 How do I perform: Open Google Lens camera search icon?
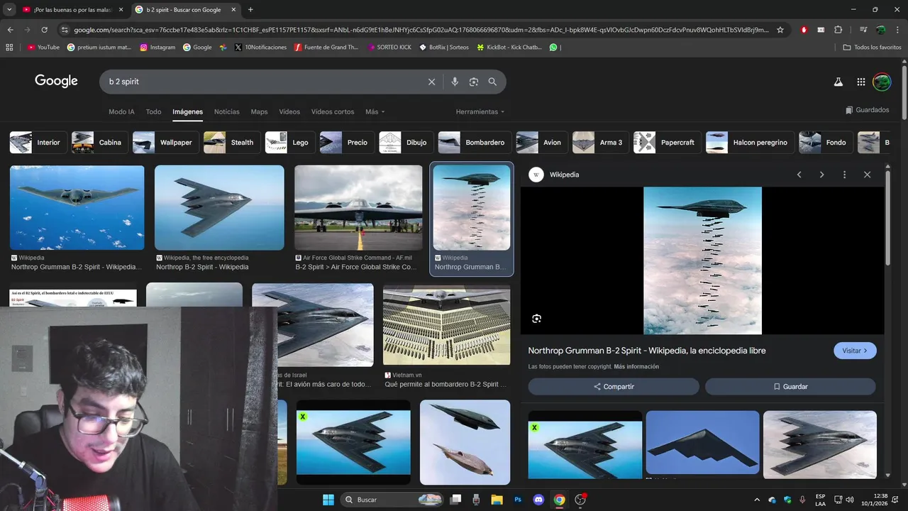(474, 82)
